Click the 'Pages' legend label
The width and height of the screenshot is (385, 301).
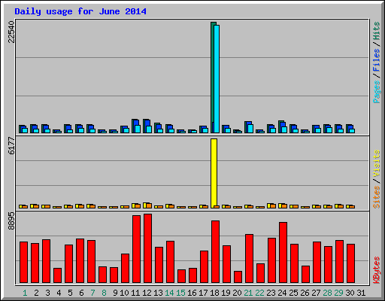pyautogui.click(x=377, y=92)
